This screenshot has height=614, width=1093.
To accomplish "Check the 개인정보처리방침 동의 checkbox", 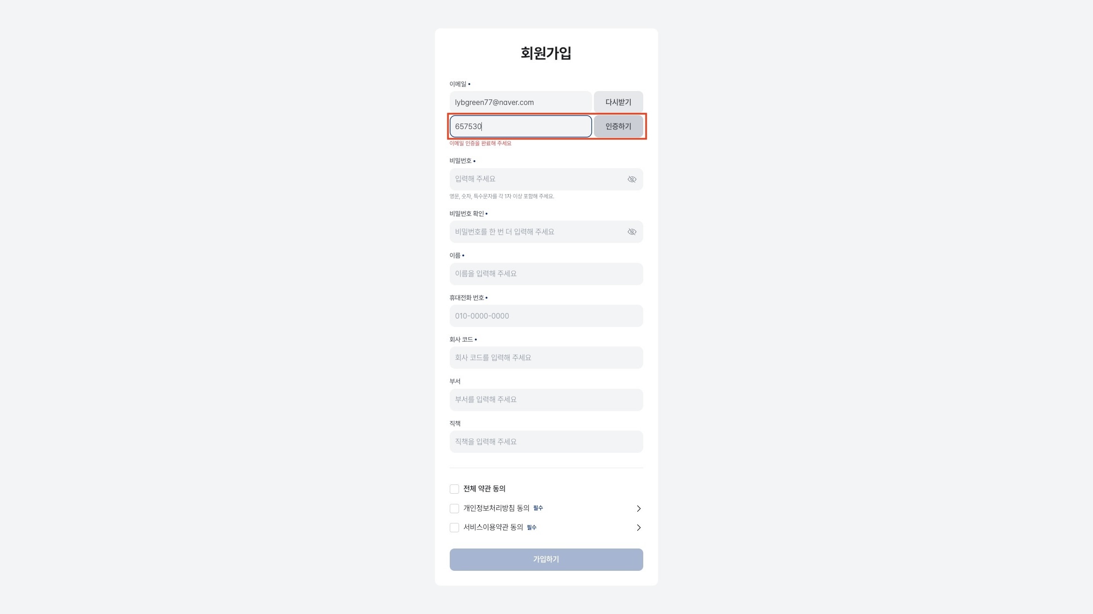I will (x=454, y=509).
